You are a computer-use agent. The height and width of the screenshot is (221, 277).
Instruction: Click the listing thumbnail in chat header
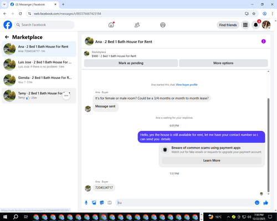click(86, 54)
